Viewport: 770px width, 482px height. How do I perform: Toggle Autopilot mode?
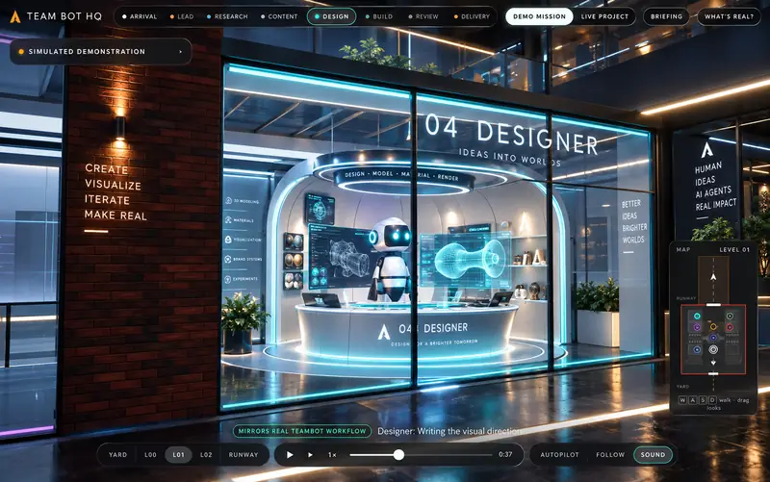pos(559,455)
